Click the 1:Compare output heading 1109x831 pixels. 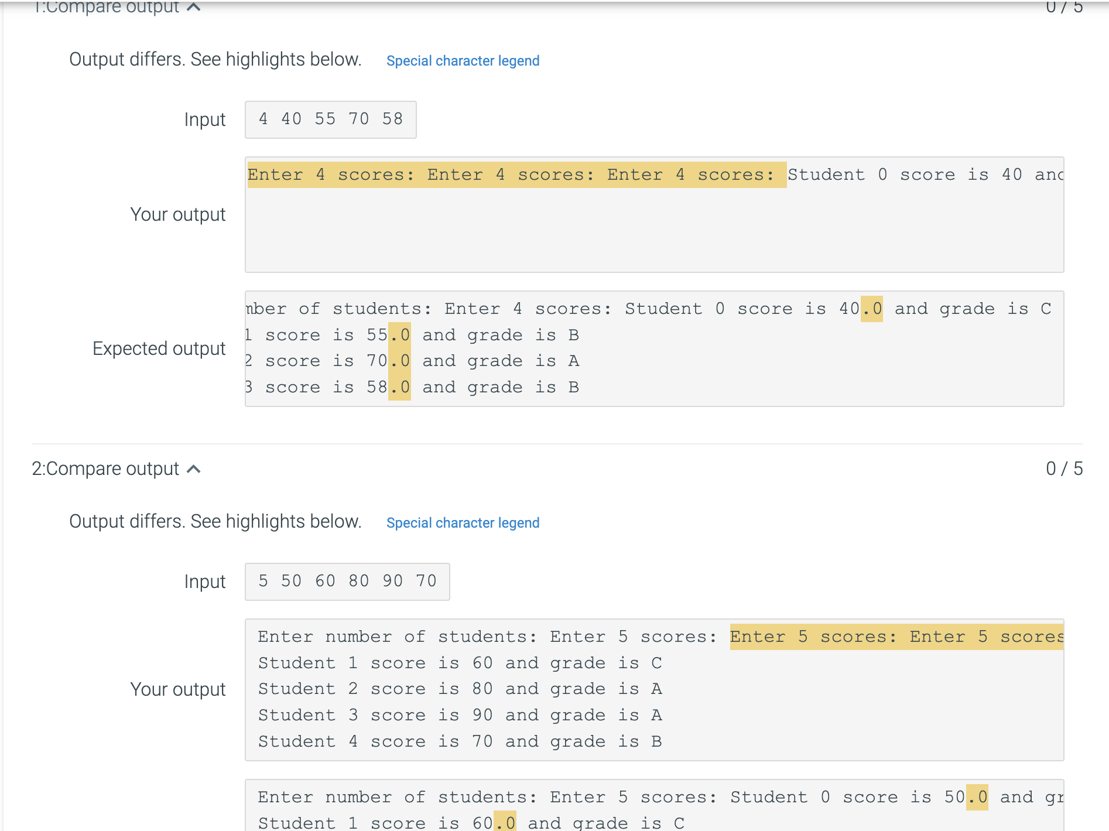point(105,8)
